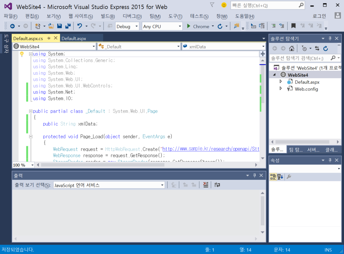The width and height of the screenshot is (344, 254).
Task: Click the Save All toolbar icon
Action: 68,26
